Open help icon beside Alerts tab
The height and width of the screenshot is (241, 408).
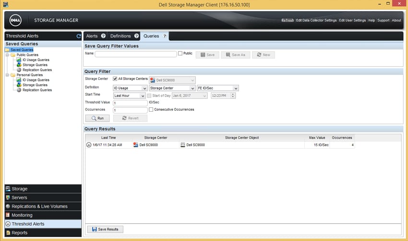pos(103,36)
